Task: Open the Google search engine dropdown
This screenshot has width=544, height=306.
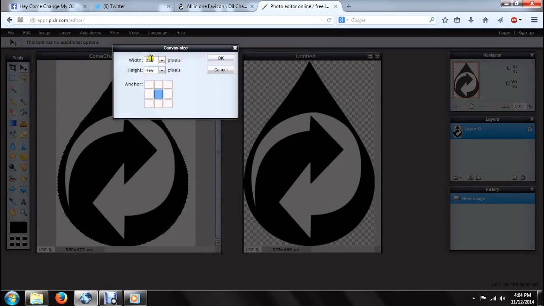Action: pyautogui.click(x=344, y=20)
